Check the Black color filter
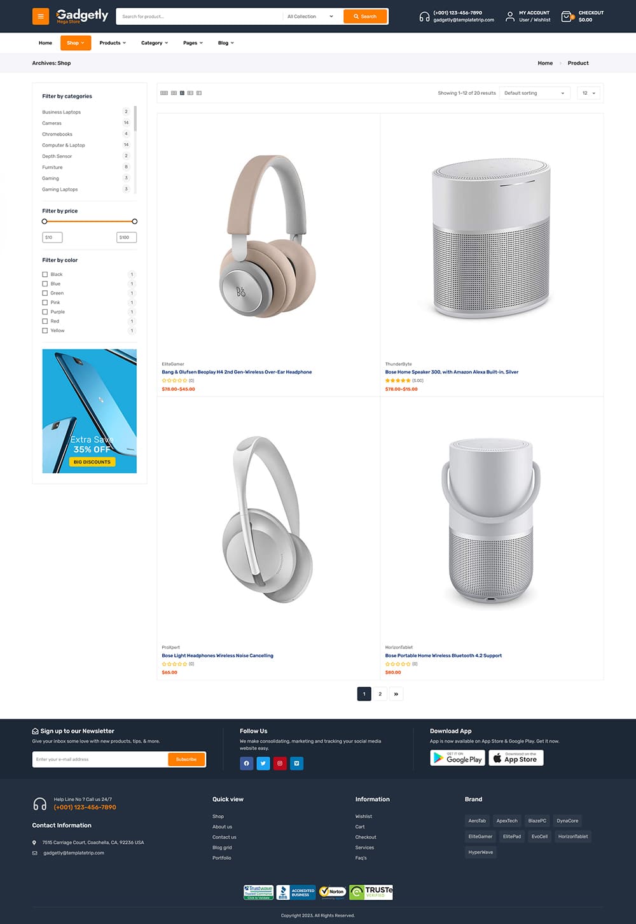This screenshot has width=636, height=924. pos(45,274)
